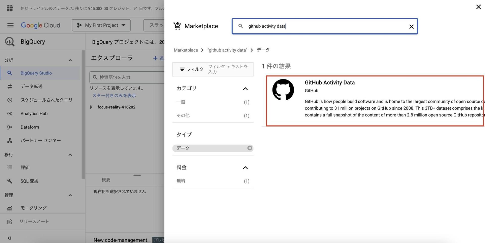The image size is (485, 243).
Task: Open the gift icon for free trial
Action: tap(10, 8)
